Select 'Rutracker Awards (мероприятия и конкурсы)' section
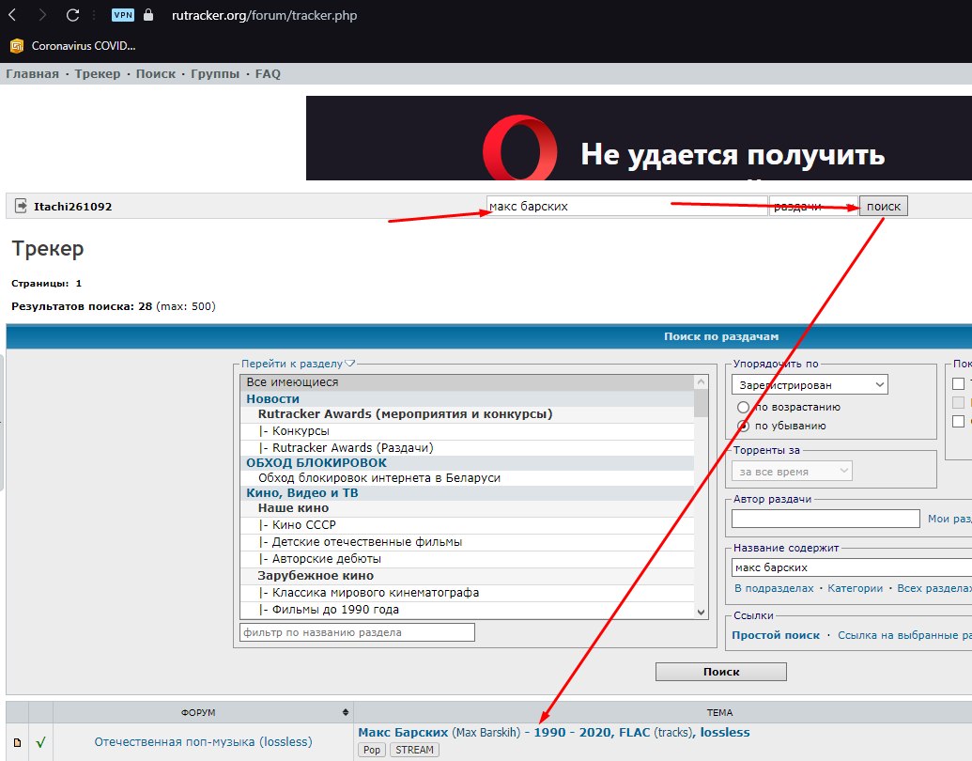This screenshot has height=761, width=972. coord(467,413)
